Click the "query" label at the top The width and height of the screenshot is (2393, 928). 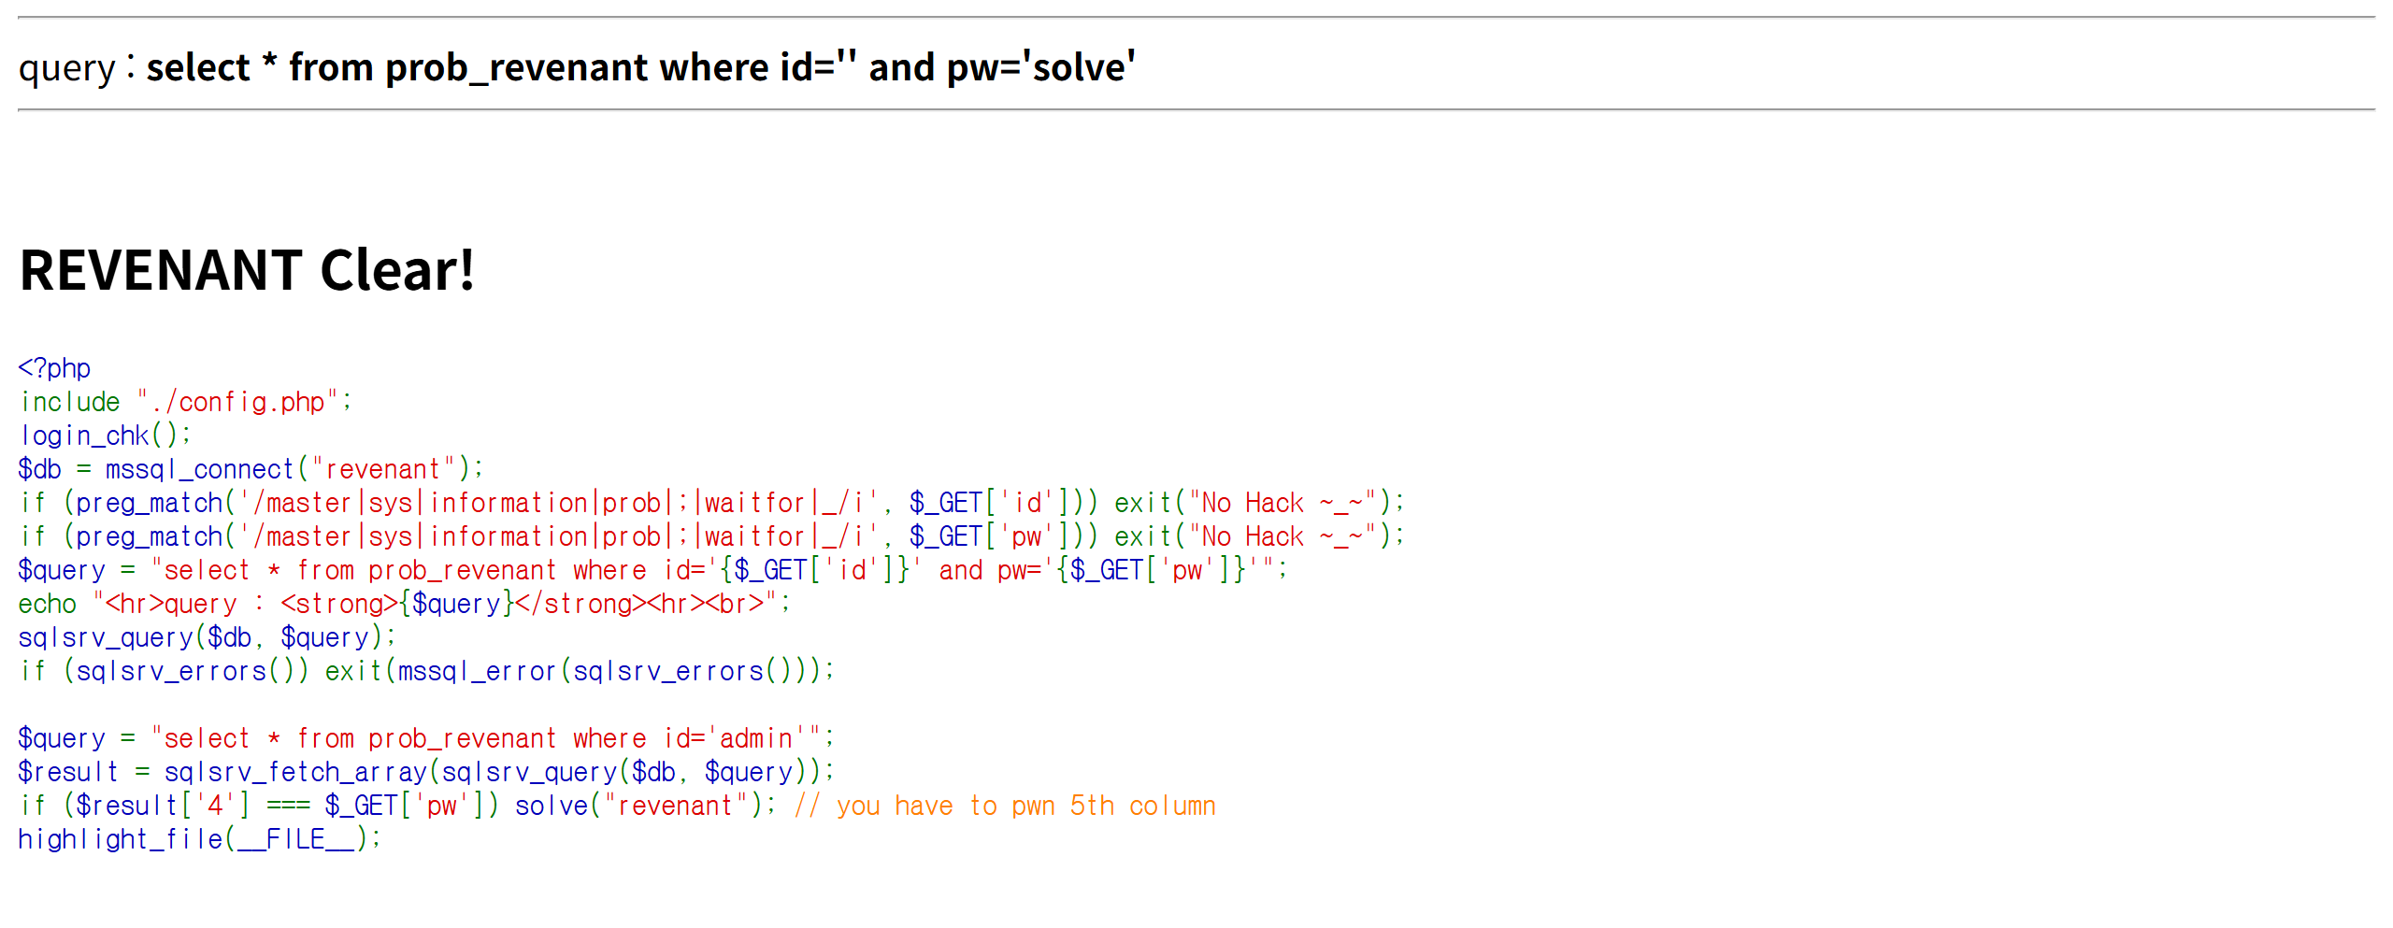point(66,69)
